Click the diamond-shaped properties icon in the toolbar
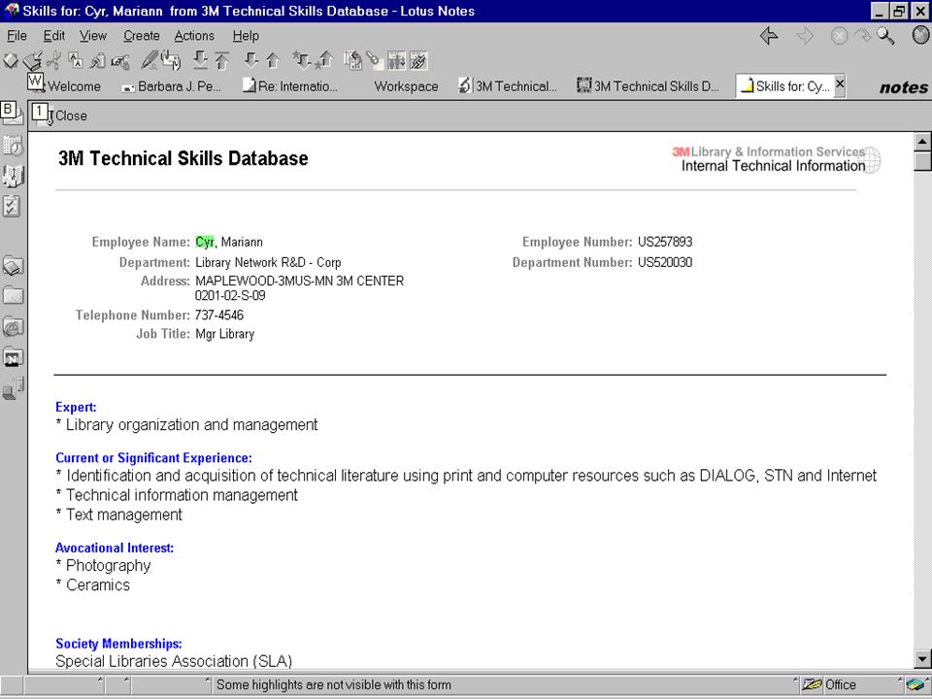Screen dimensions: 932x699 11,60
